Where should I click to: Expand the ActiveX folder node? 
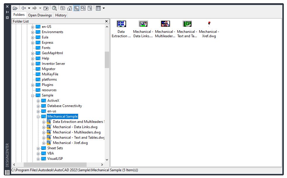[38, 101]
